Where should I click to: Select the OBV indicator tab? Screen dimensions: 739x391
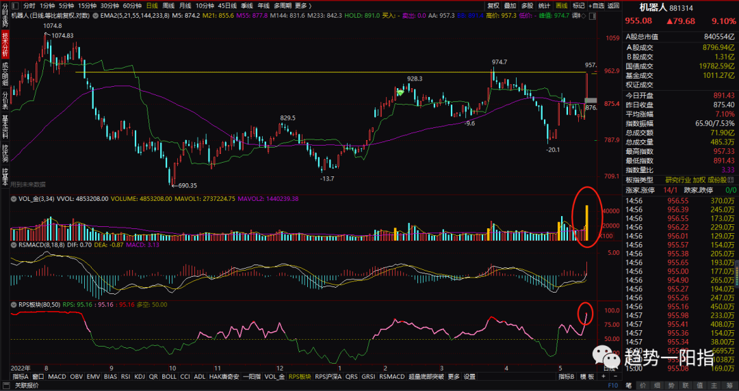point(77,377)
